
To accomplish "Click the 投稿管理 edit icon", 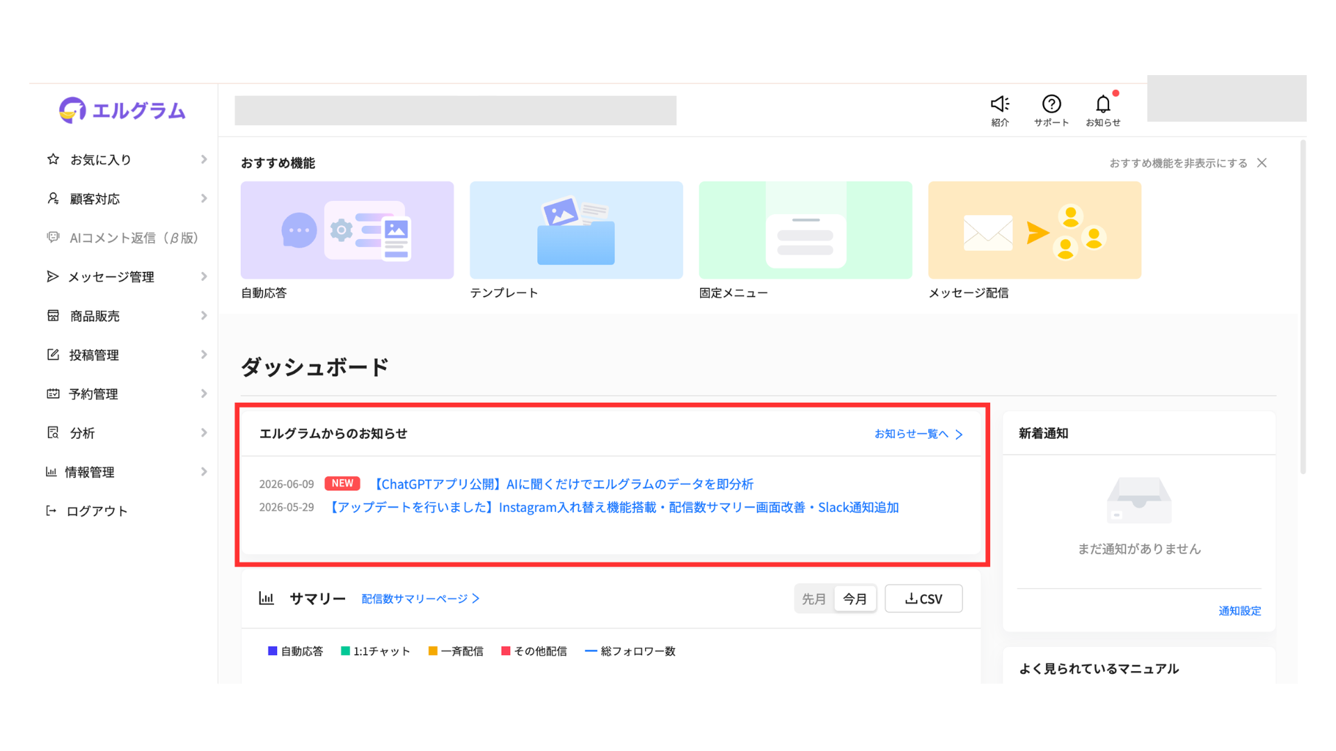I will click(53, 355).
